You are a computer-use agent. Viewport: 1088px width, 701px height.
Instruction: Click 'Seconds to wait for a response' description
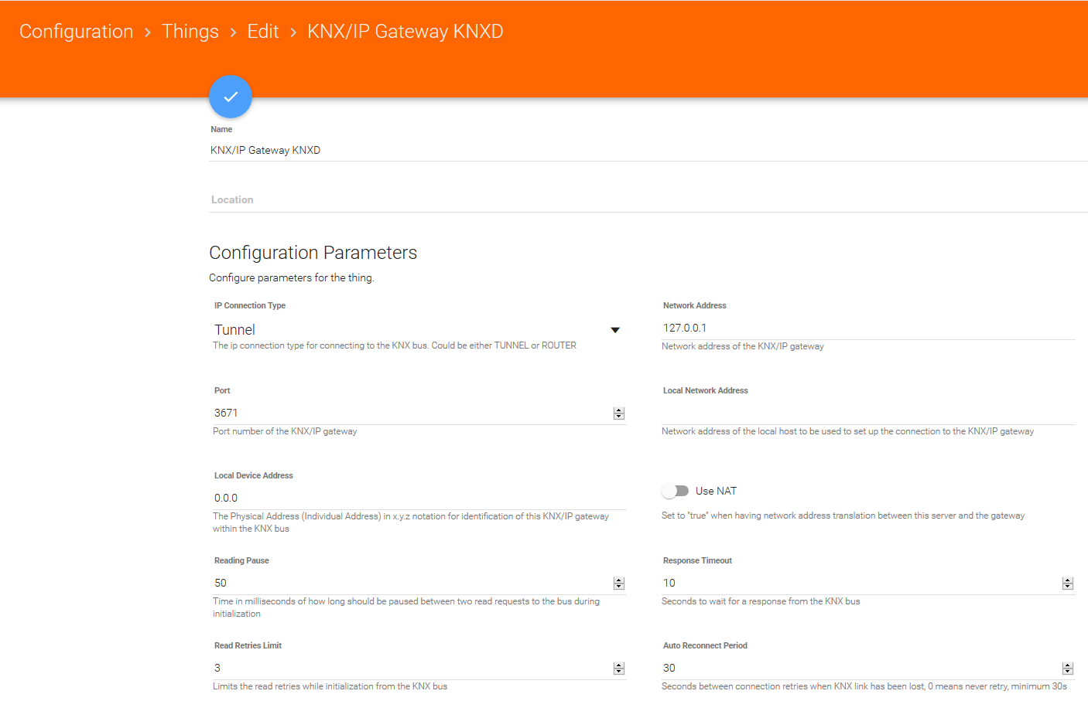click(761, 601)
